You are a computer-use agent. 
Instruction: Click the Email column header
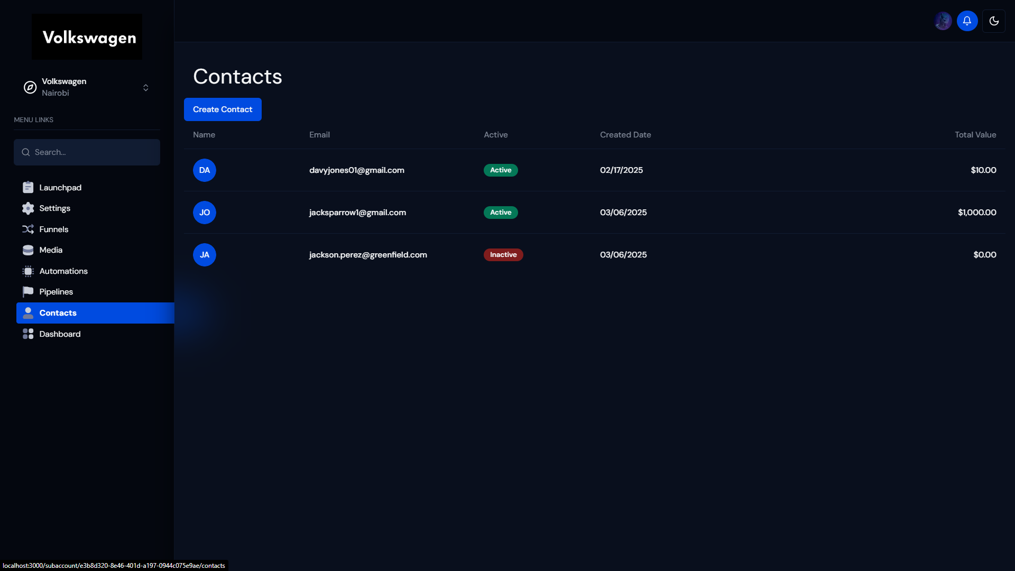pos(319,135)
